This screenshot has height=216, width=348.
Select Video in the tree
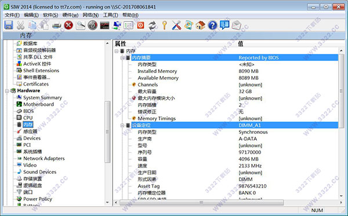pos(30,165)
